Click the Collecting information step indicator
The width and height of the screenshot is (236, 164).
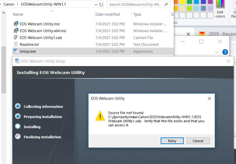click(x=18, y=106)
